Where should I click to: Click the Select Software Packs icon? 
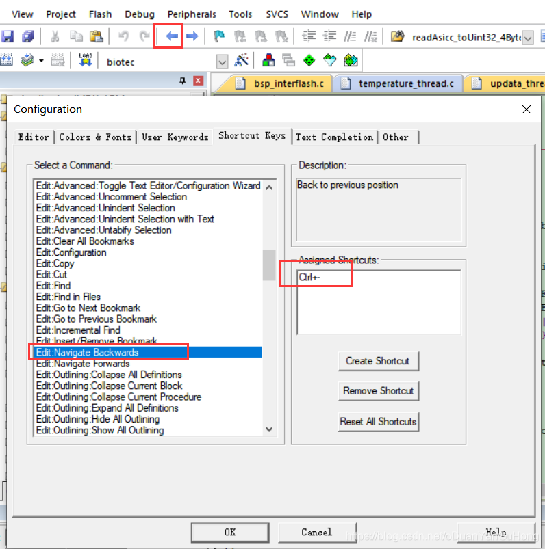pyautogui.click(x=329, y=61)
